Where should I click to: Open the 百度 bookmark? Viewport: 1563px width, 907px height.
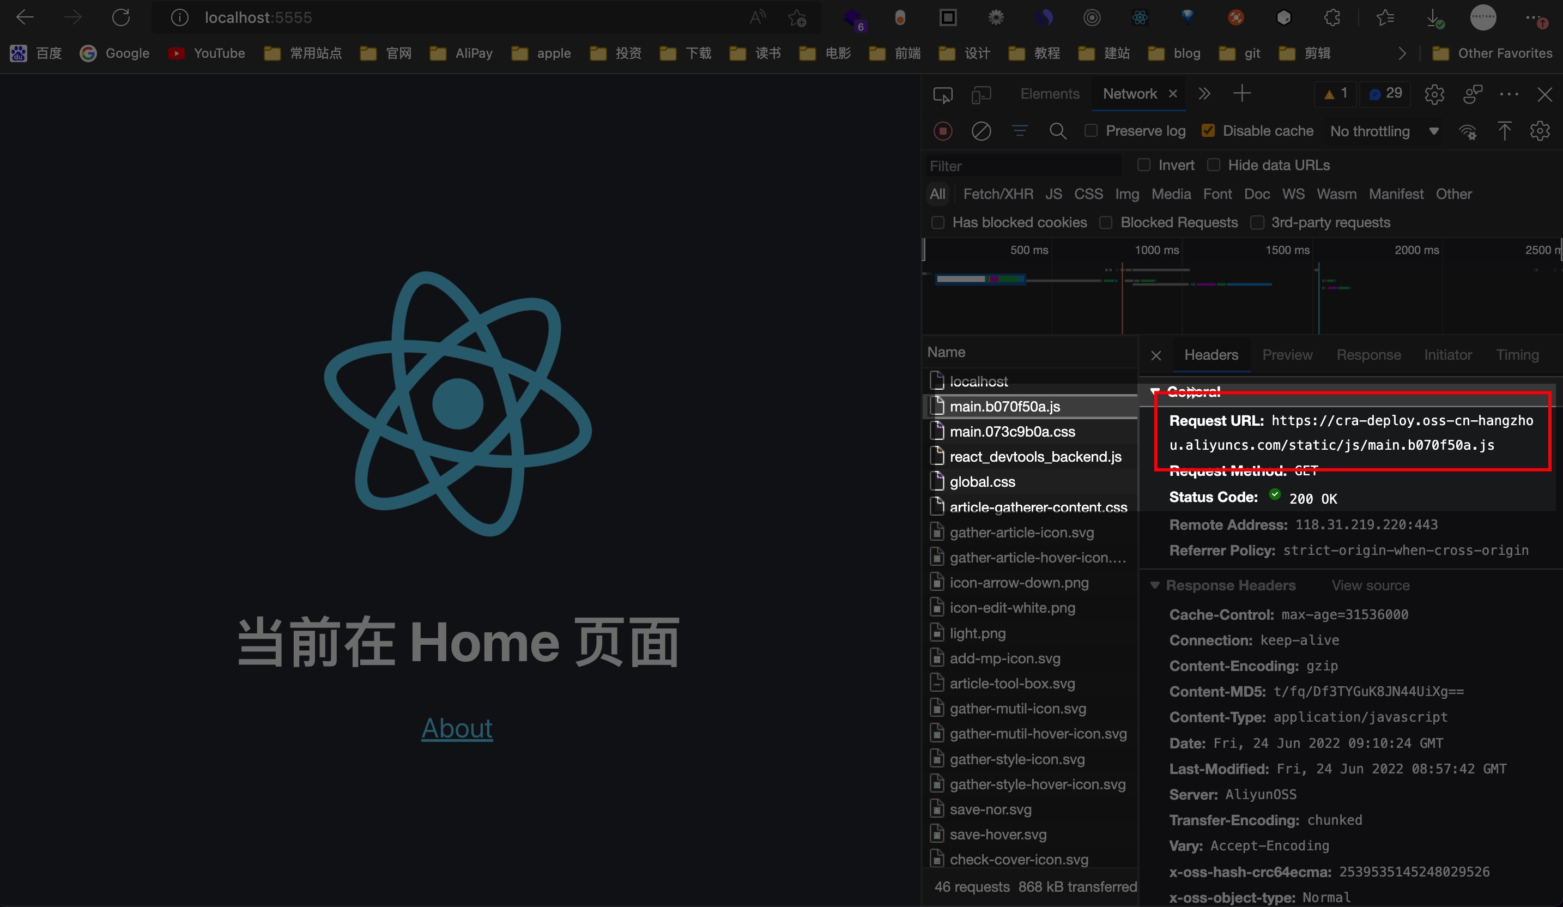coord(36,53)
